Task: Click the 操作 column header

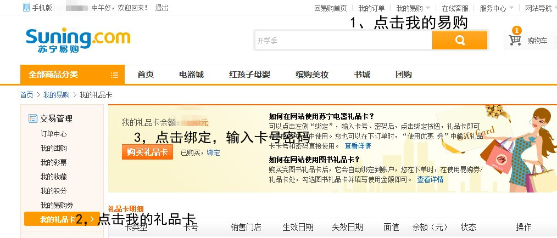Action: pyautogui.click(x=523, y=227)
